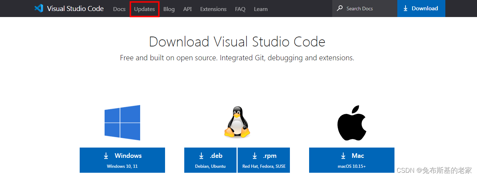Download the .deb package
Image resolution: width=477 pixels, height=177 pixels.
[x=210, y=160]
